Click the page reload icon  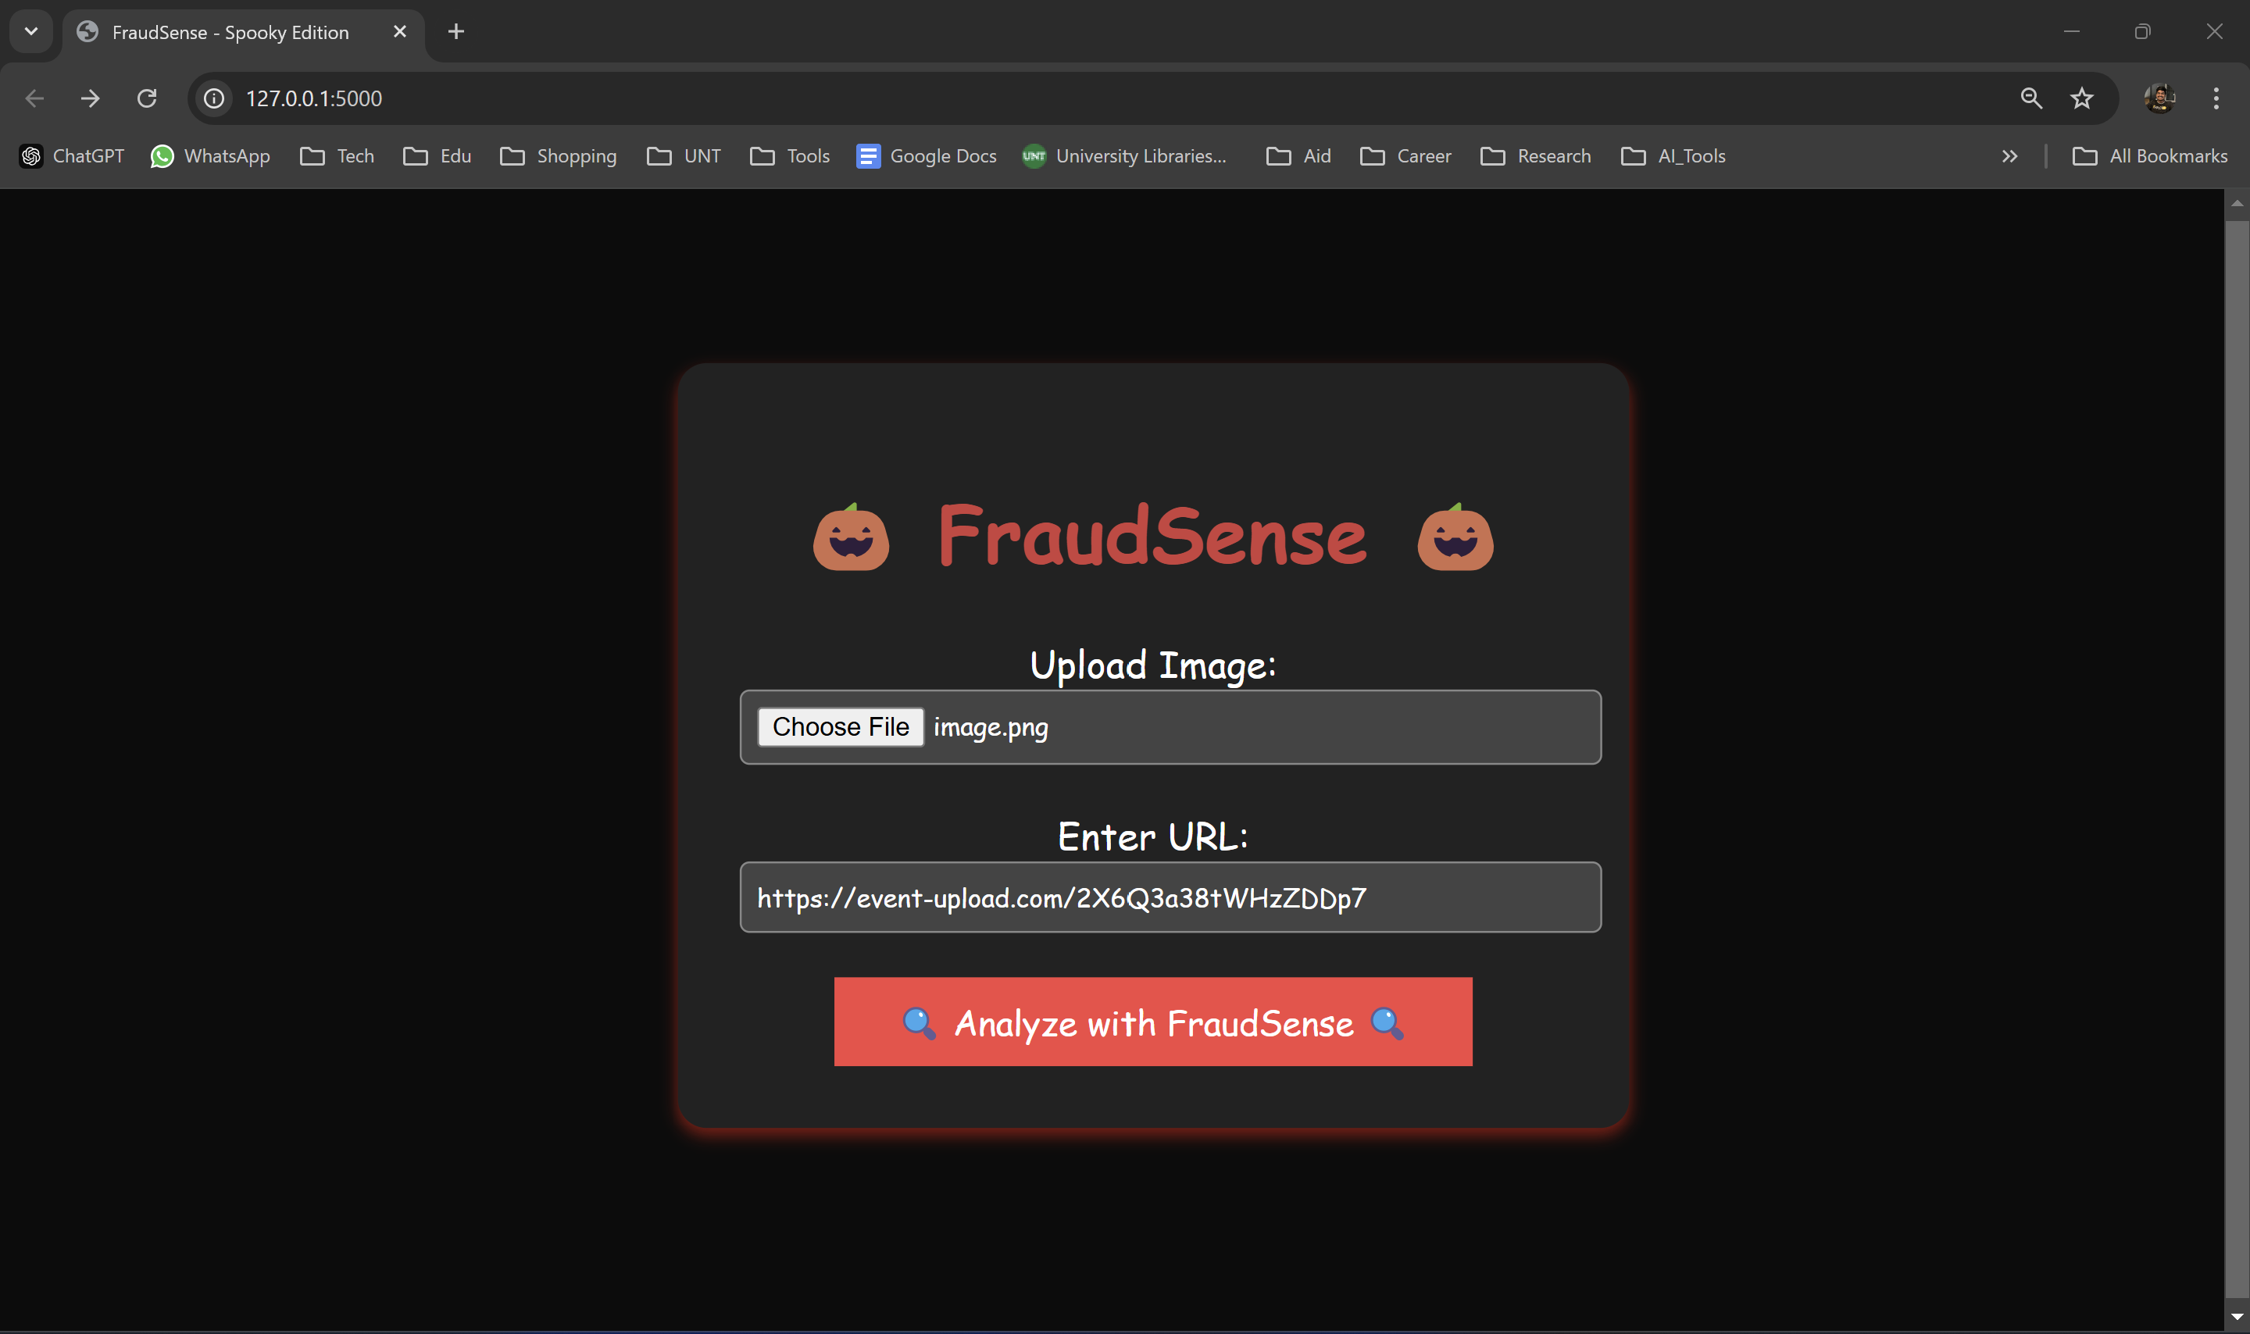click(x=147, y=98)
